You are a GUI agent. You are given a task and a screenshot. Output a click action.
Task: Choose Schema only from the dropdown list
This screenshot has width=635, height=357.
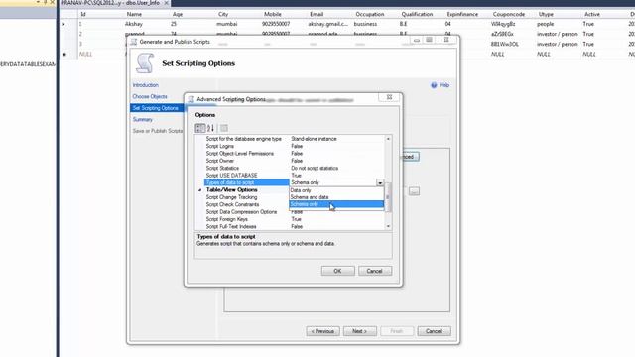(x=336, y=204)
